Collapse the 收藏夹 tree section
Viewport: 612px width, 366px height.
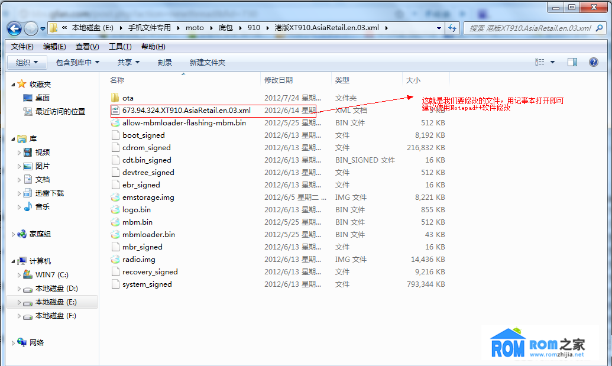click(13, 85)
